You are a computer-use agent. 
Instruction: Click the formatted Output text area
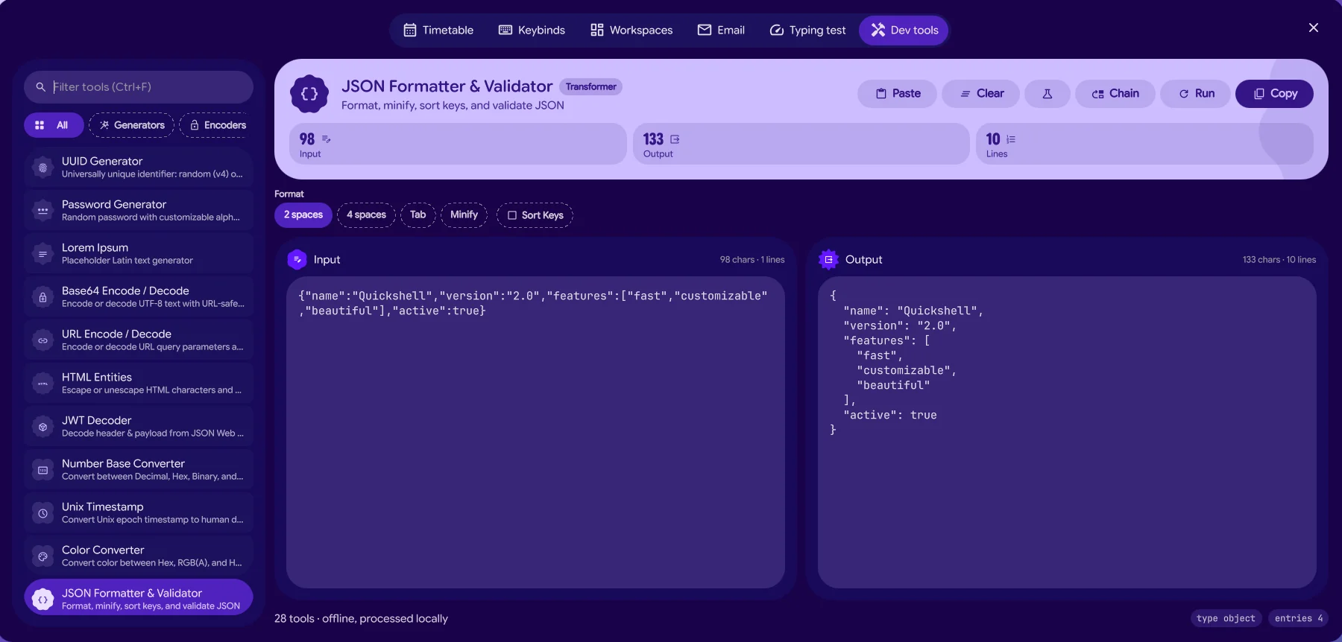pyautogui.click(x=1067, y=433)
